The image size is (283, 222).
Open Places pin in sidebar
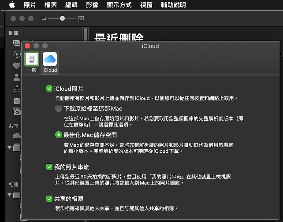[x=17, y=89]
